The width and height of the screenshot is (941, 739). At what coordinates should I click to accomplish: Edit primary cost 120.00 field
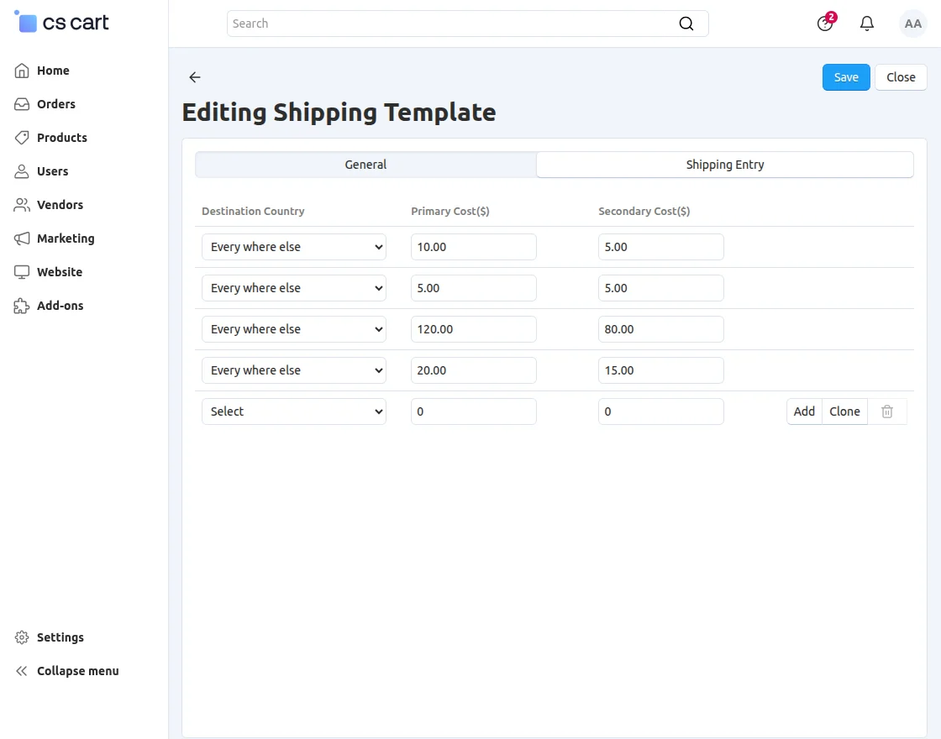tap(474, 329)
